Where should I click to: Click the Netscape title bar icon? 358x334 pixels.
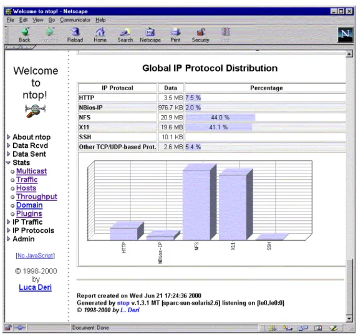[x=9, y=11]
